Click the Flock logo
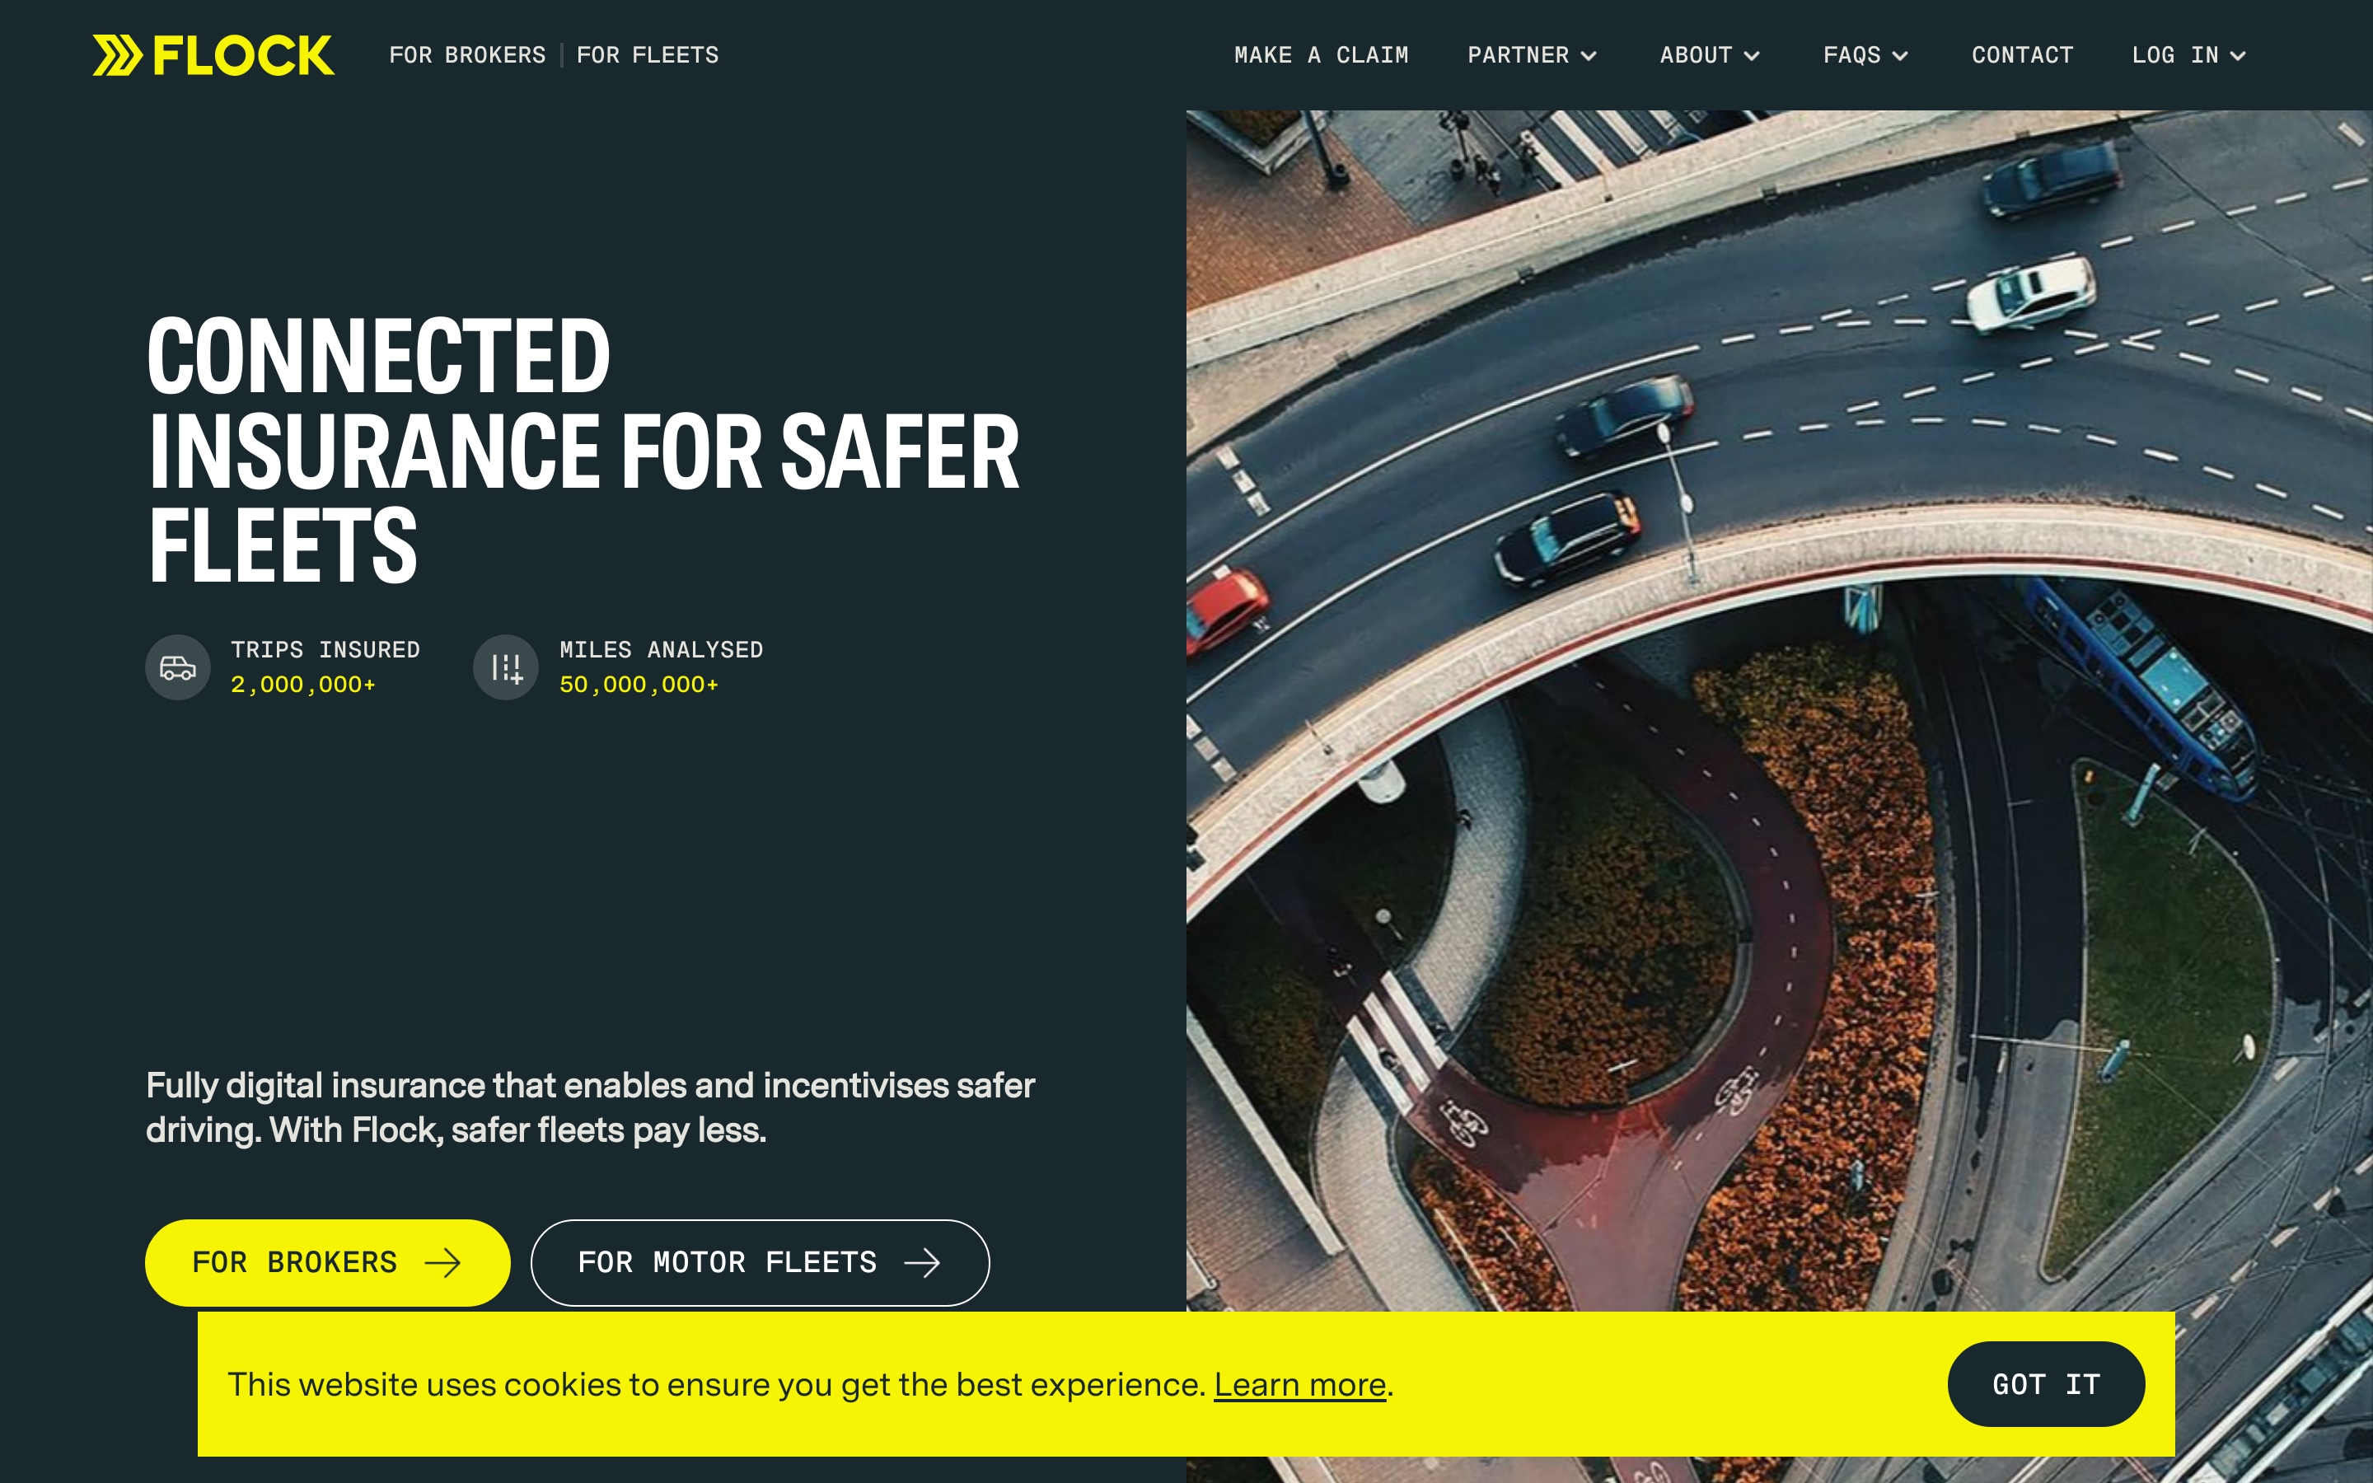 pos(213,55)
